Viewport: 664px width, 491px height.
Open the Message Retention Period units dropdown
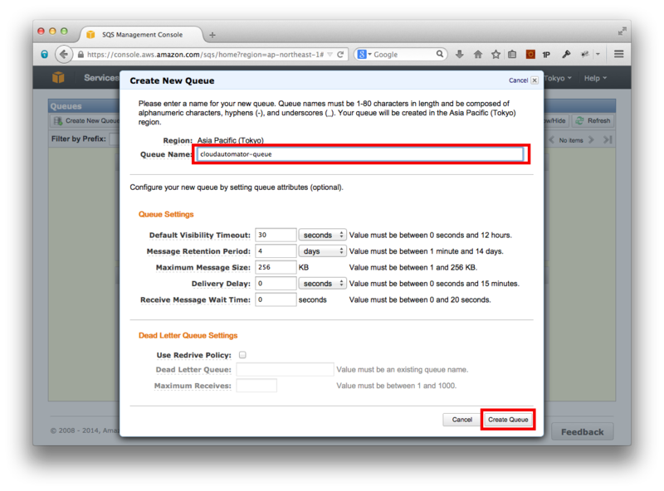[322, 251]
